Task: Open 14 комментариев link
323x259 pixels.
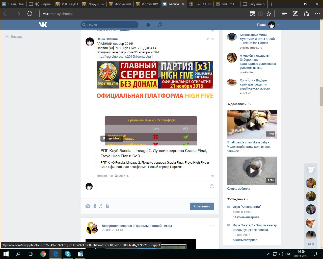Action: (x=246, y=217)
